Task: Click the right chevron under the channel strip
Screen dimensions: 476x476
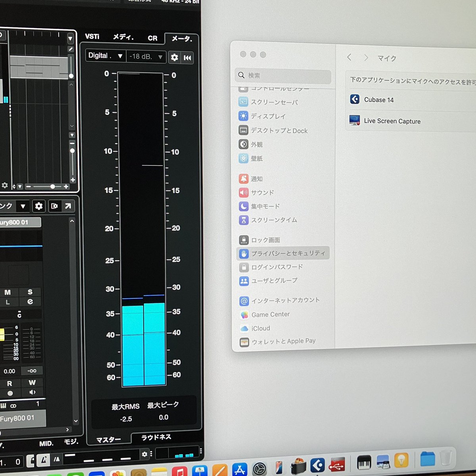Action: 67,429
